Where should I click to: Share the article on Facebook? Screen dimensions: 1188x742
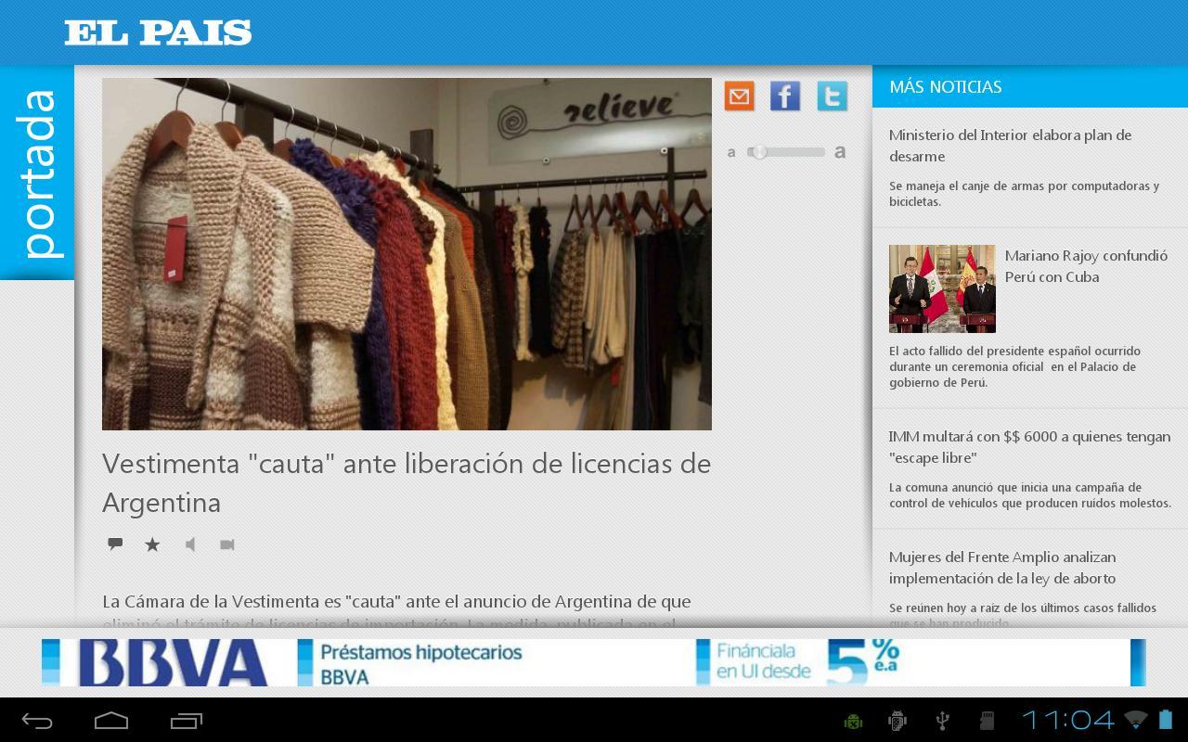pyautogui.click(x=784, y=96)
